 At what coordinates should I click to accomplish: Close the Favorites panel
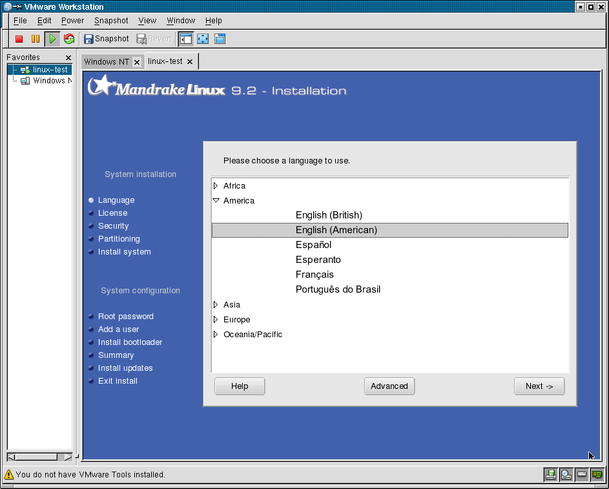point(68,57)
